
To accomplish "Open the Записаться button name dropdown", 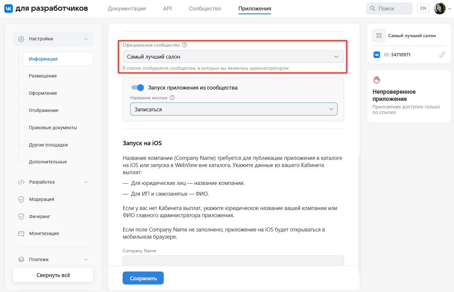I will (x=234, y=109).
